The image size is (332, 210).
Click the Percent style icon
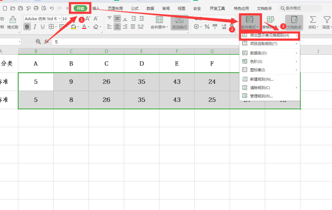click(207, 27)
